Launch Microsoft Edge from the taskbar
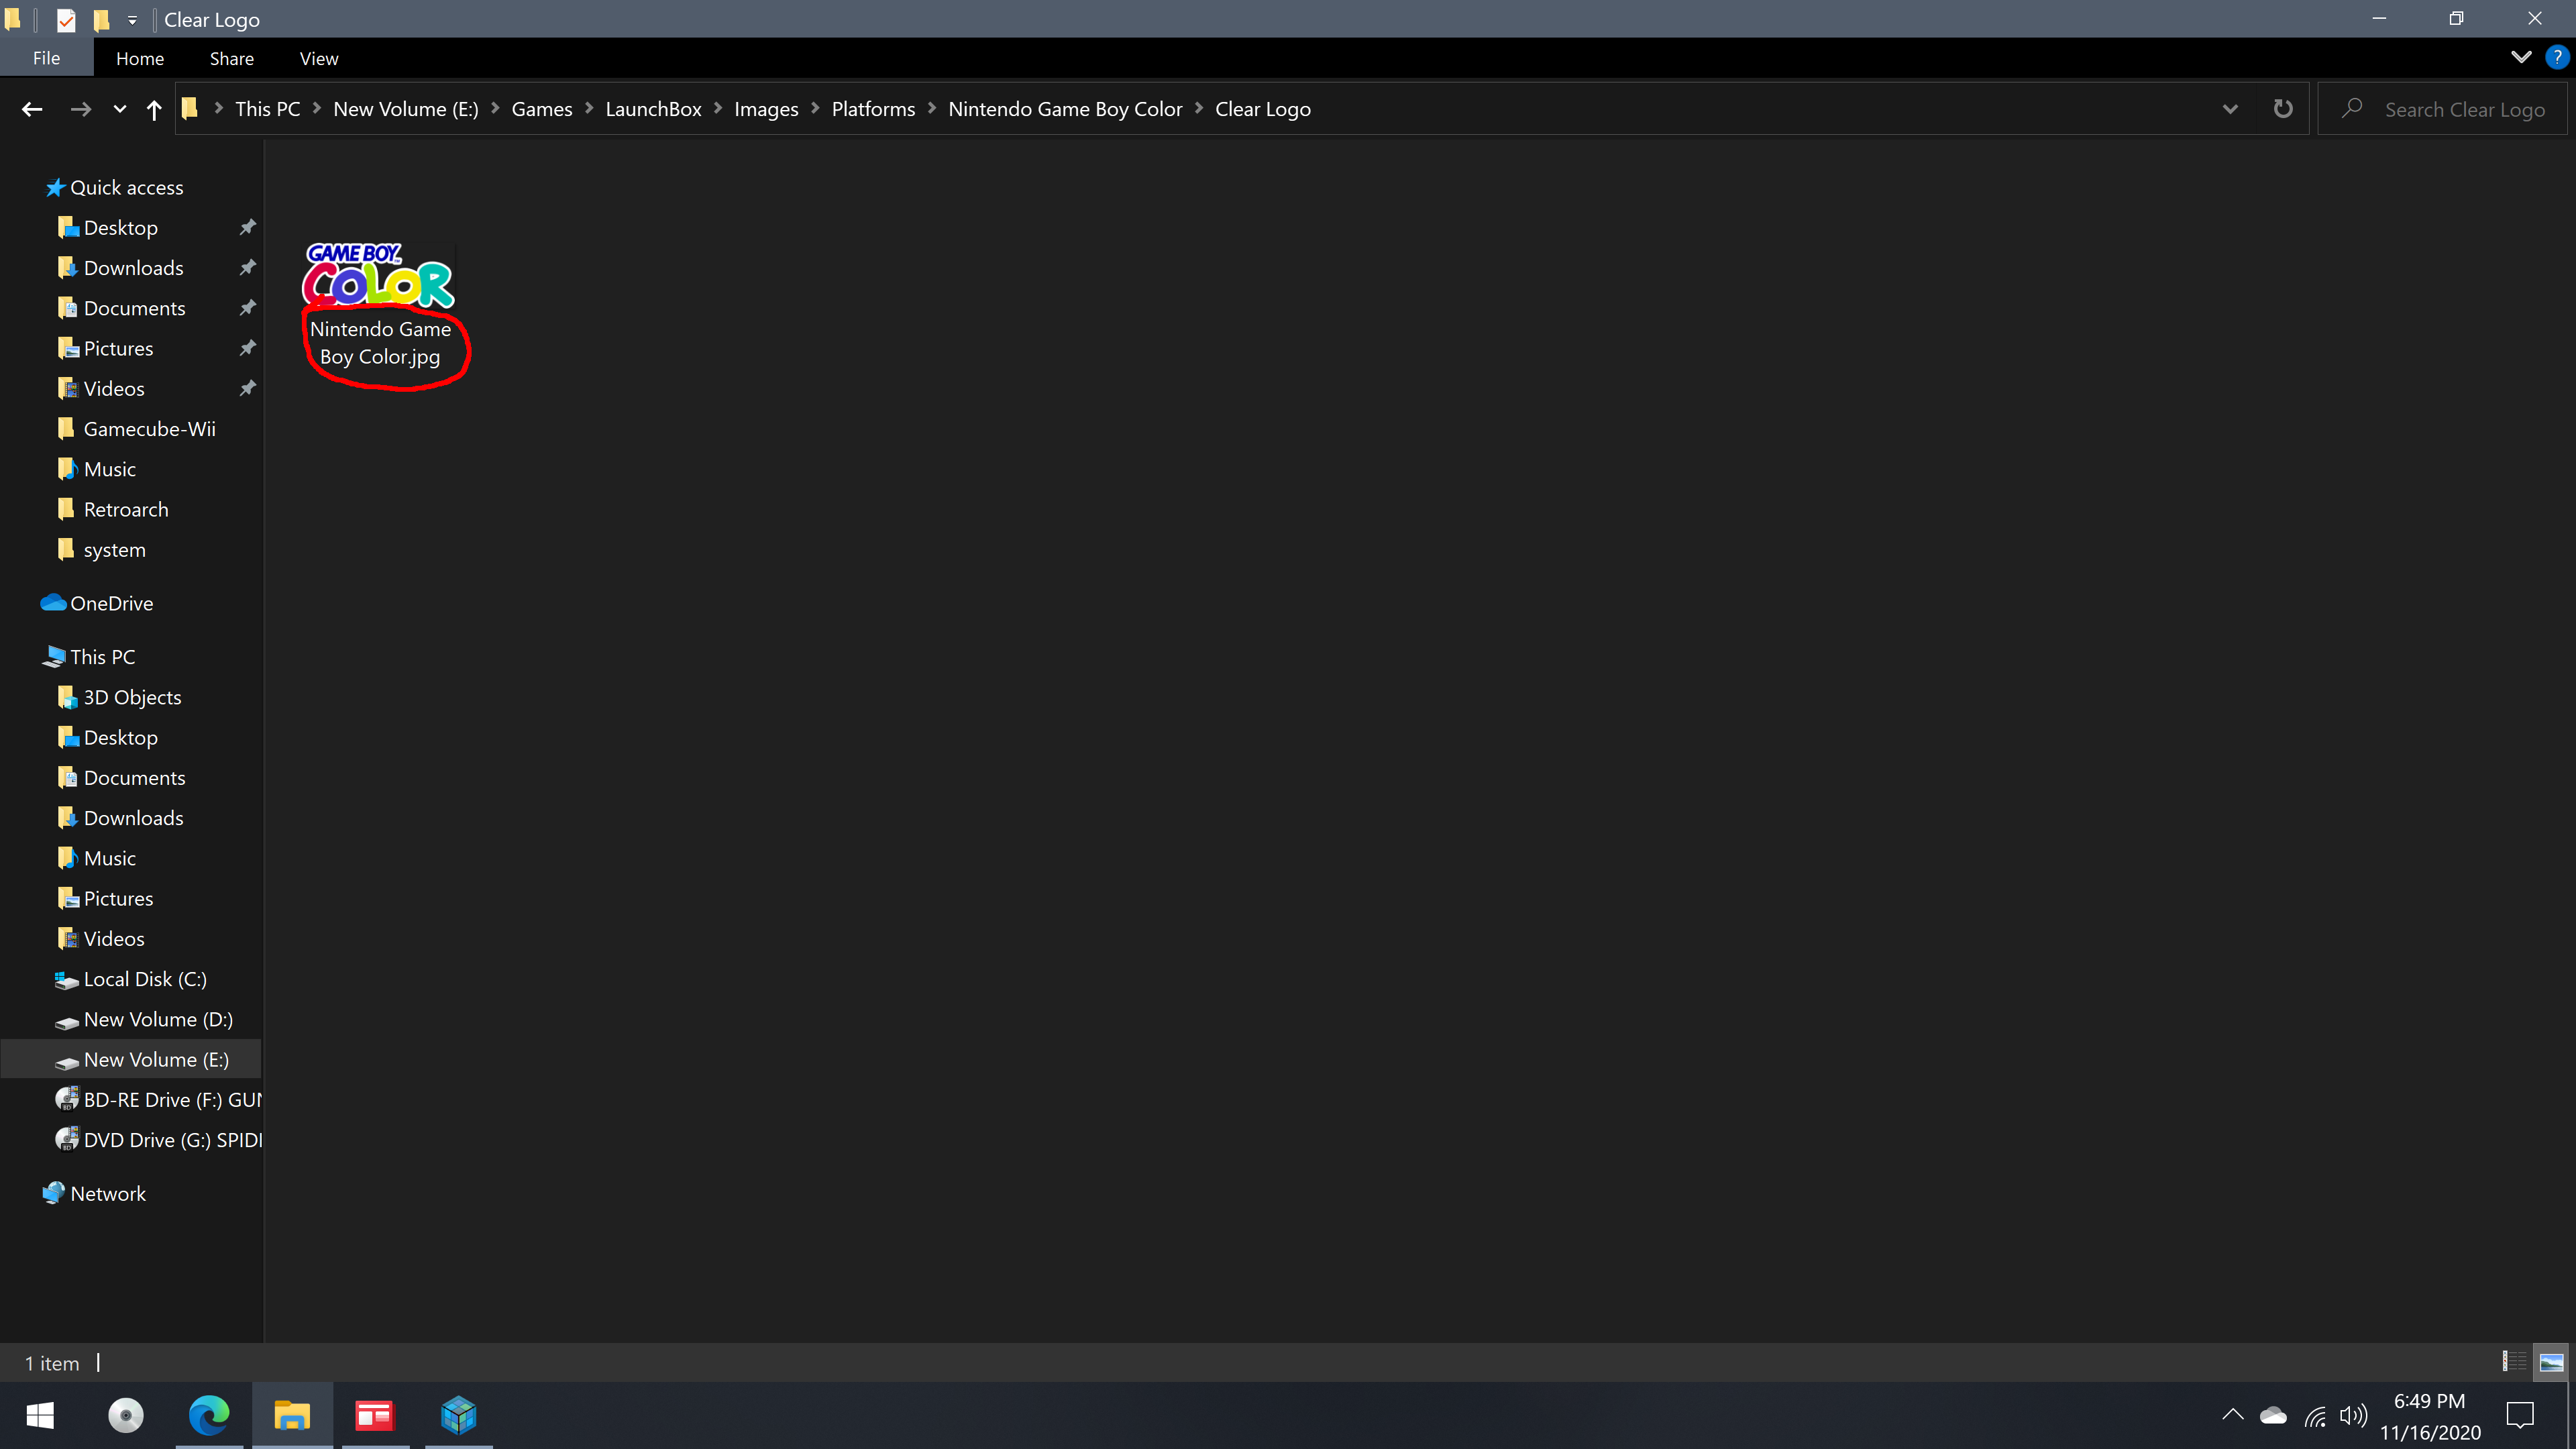Screen dimensions: 2576x1449 [209, 1415]
